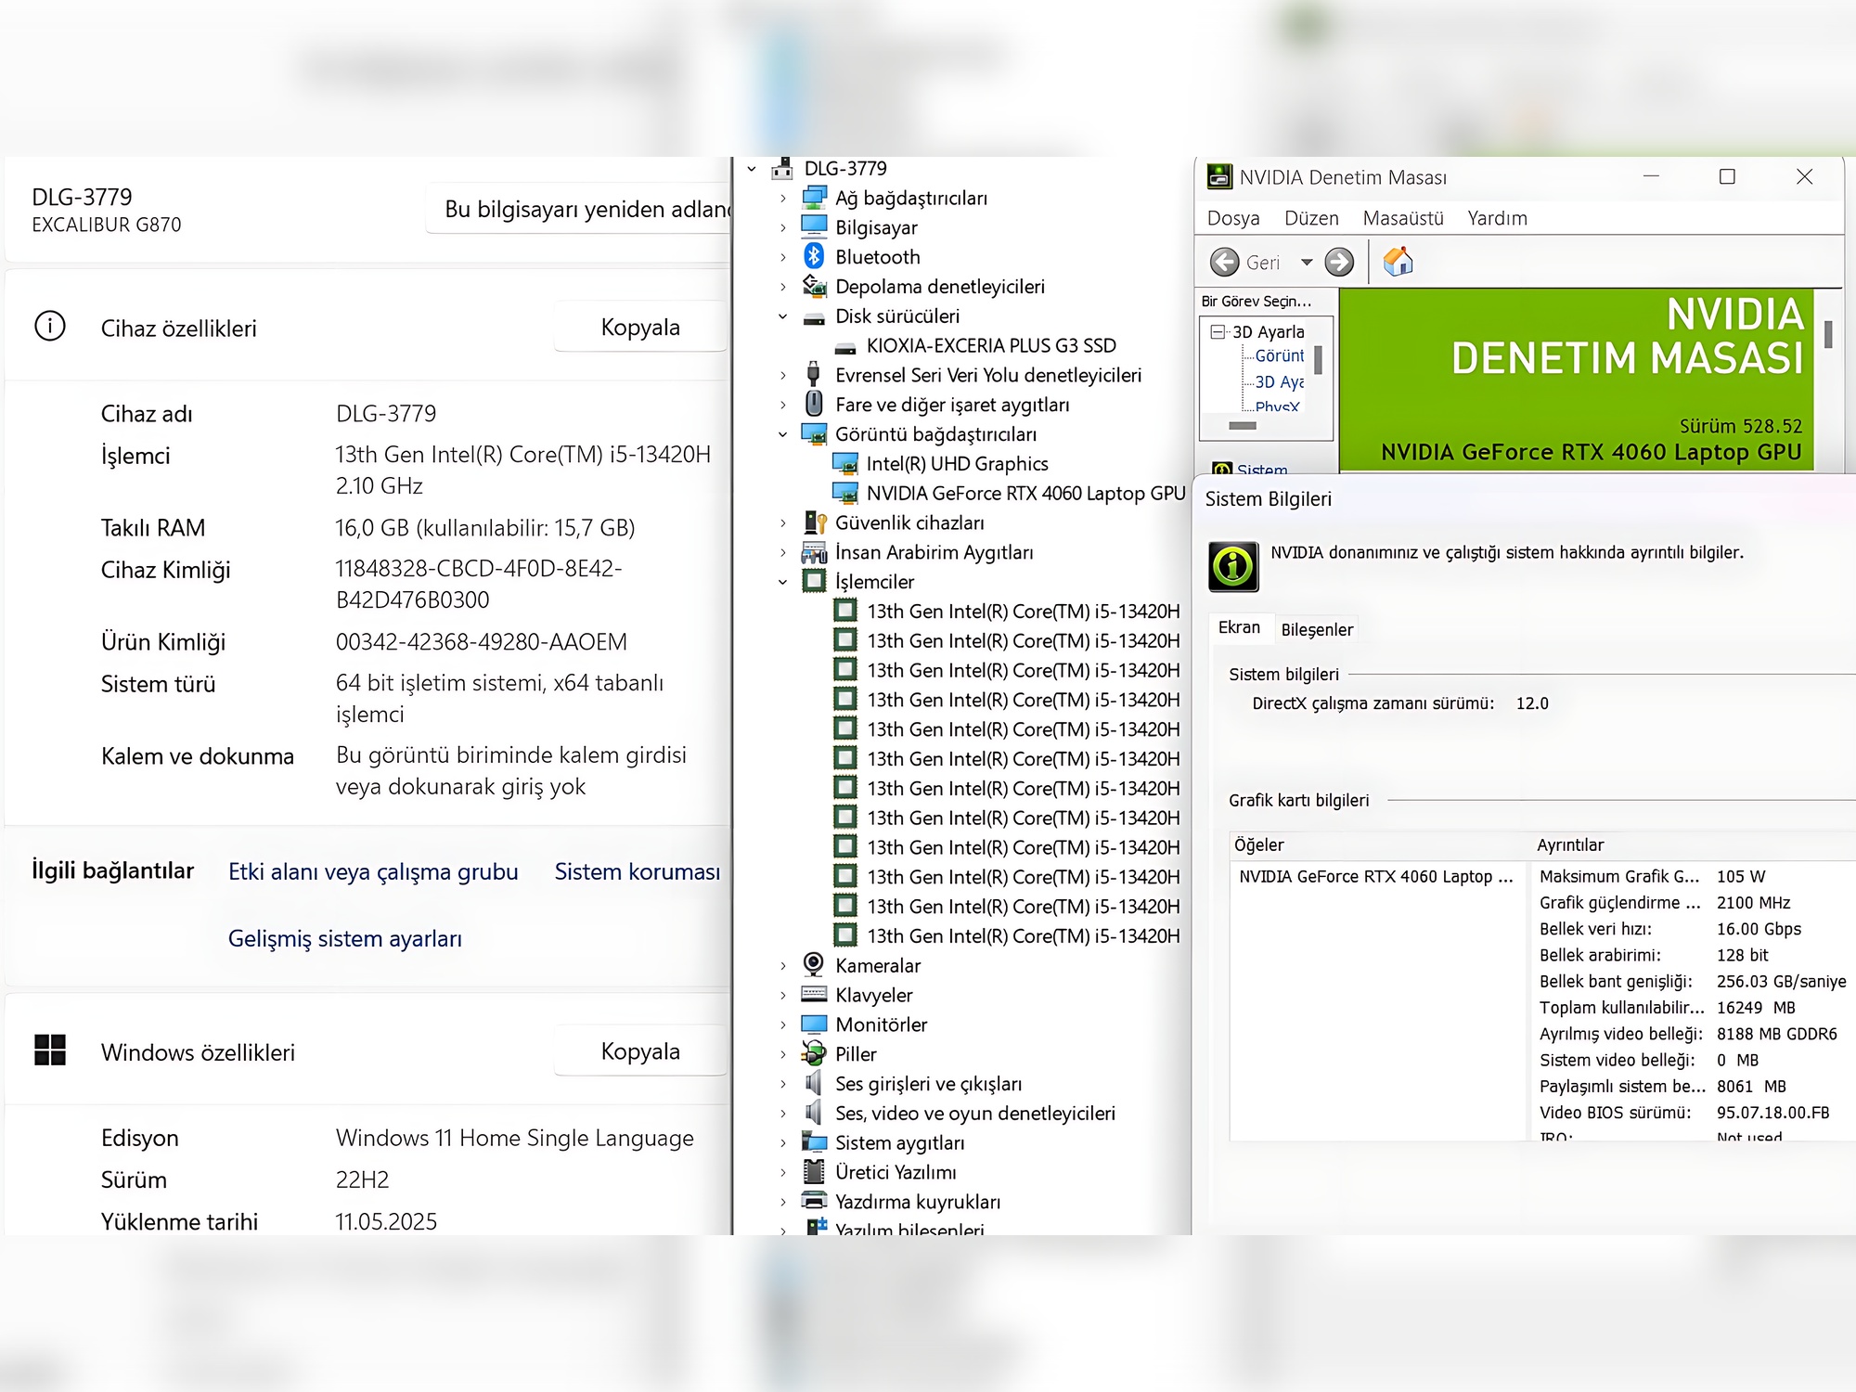Click the Evrensel Seri Veri Yolu USB icon
Screen dimensions: 1856x1392
click(x=813, y=374)
